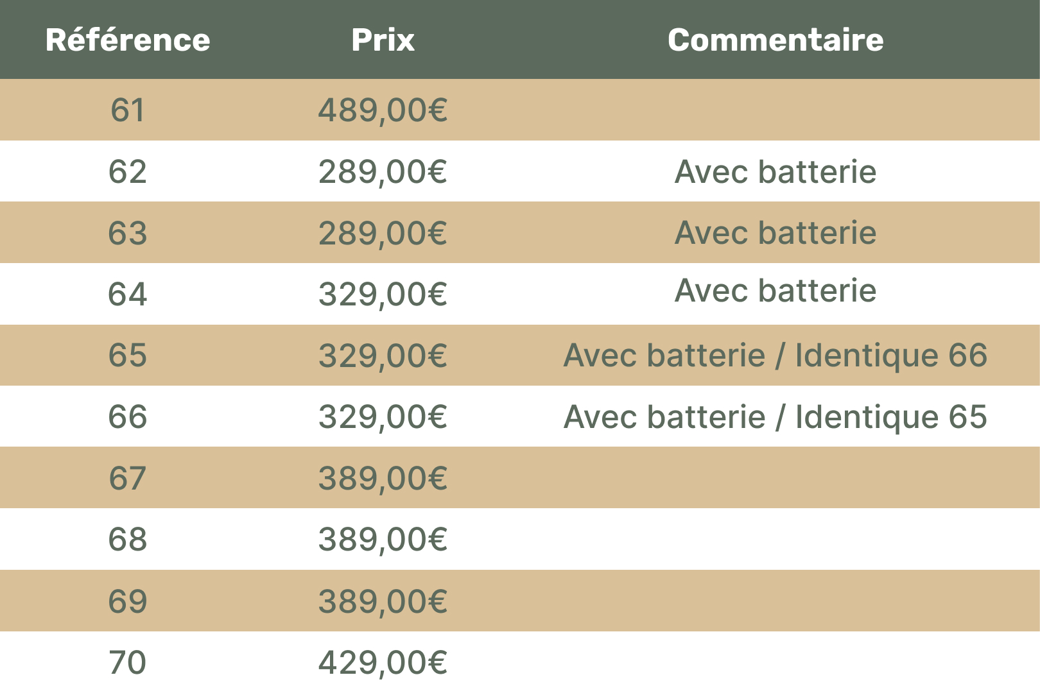Click the Référence column header
Viewport: 1040px width, 693px height.
[128, 40]
